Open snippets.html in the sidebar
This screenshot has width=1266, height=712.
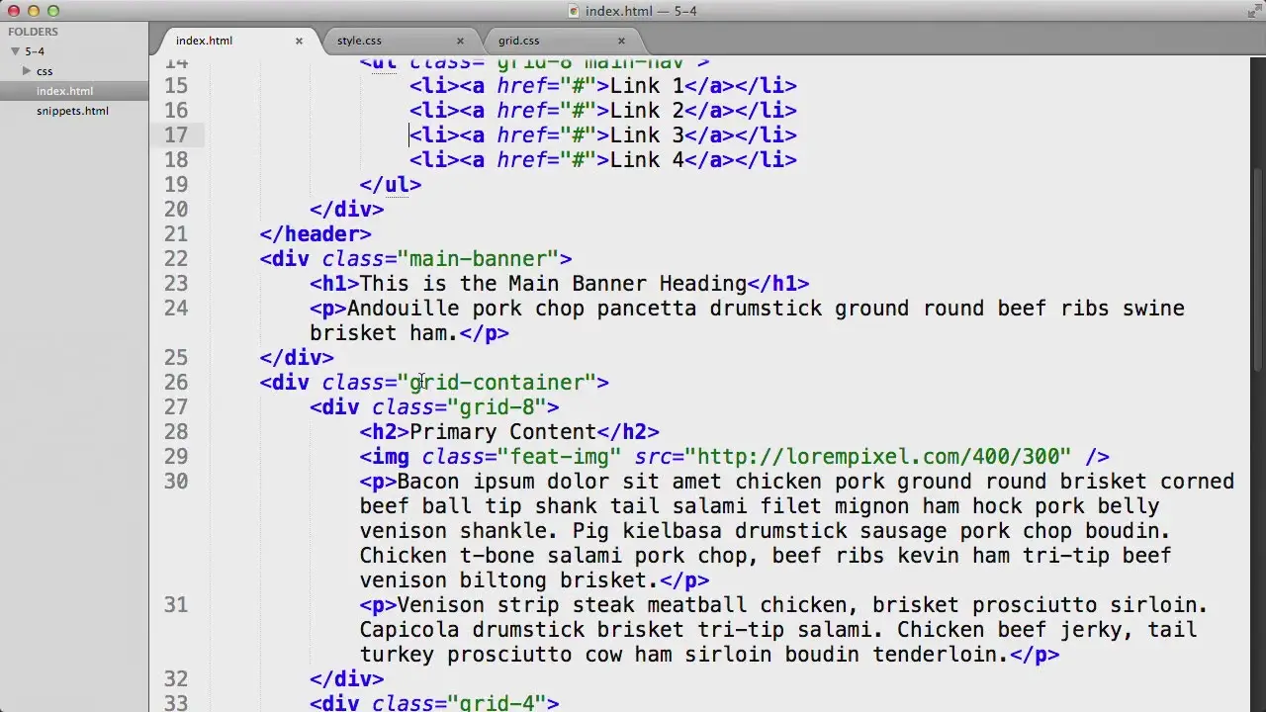coord(74,111)
